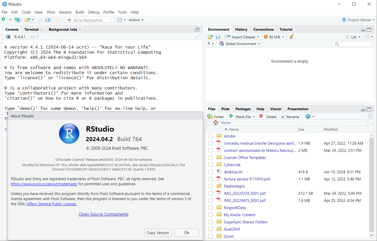Rename selected file in Files pane
Screen dimensions: 377x241
(290, 117)
